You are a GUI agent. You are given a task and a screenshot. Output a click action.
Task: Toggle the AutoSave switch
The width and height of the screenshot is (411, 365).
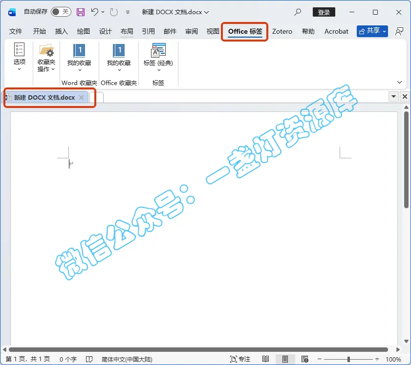(x=61, y=12)
